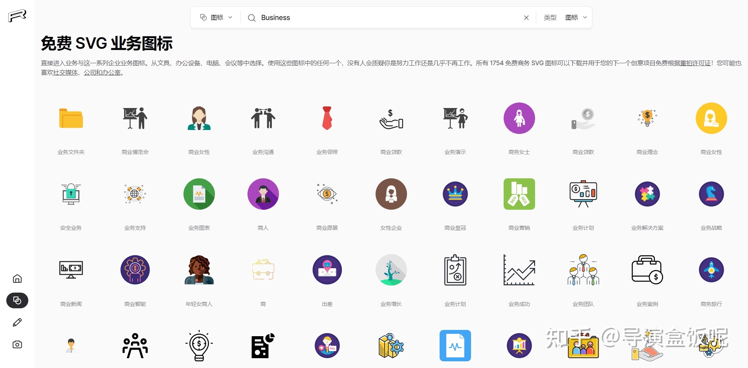This screenshot has width=748, height=368.
Task: Select the active icons sidebar tab
Action: tap(17, 300)
